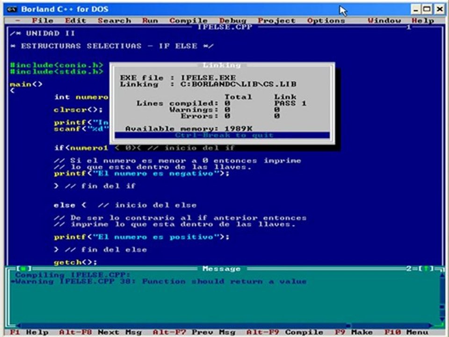Click 'EXE file : IFELSE.EXE' in Linking dialog
The height and width of the screenshot is (337, 449).
click(178, 78)
